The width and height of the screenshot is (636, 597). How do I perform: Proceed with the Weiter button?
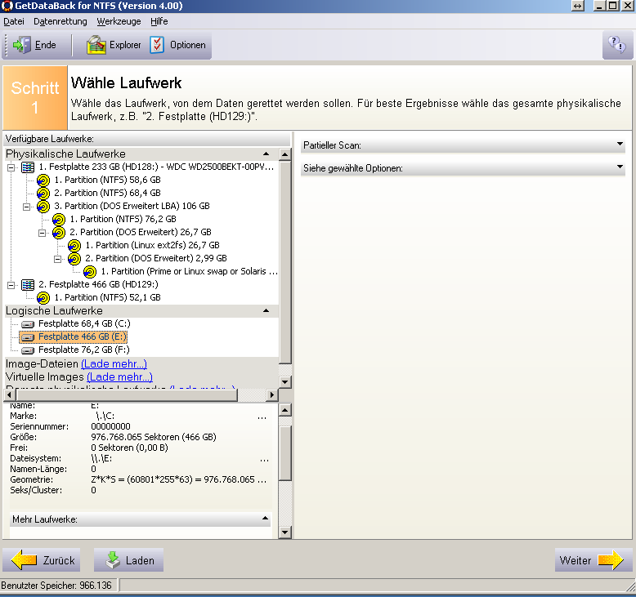tap(593, 560)
